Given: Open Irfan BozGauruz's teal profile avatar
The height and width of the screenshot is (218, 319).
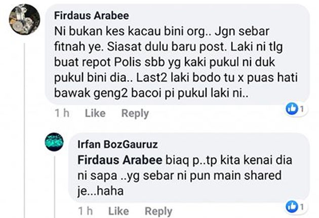Looking at the screenshot, I should (54, 142).
